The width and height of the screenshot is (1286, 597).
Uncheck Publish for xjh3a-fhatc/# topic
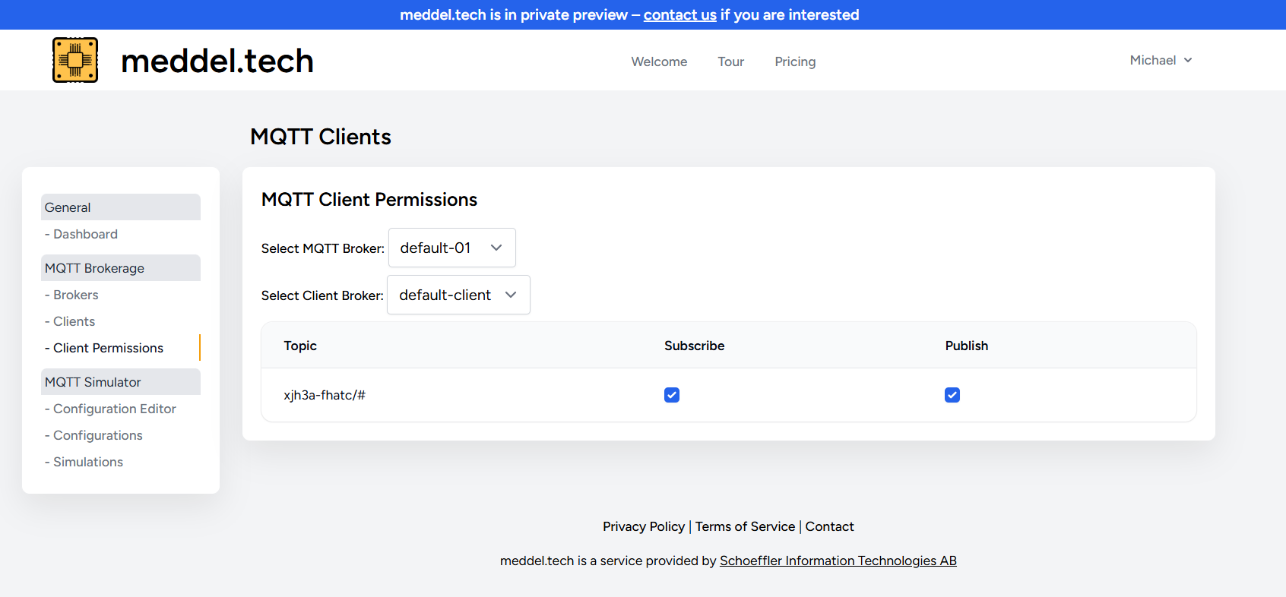click(x=952, y=395)
